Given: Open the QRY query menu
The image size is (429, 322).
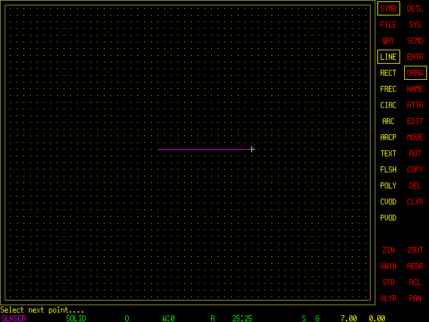Looking at the screenshot, I should pyautogui.click(x=388, y=41).
